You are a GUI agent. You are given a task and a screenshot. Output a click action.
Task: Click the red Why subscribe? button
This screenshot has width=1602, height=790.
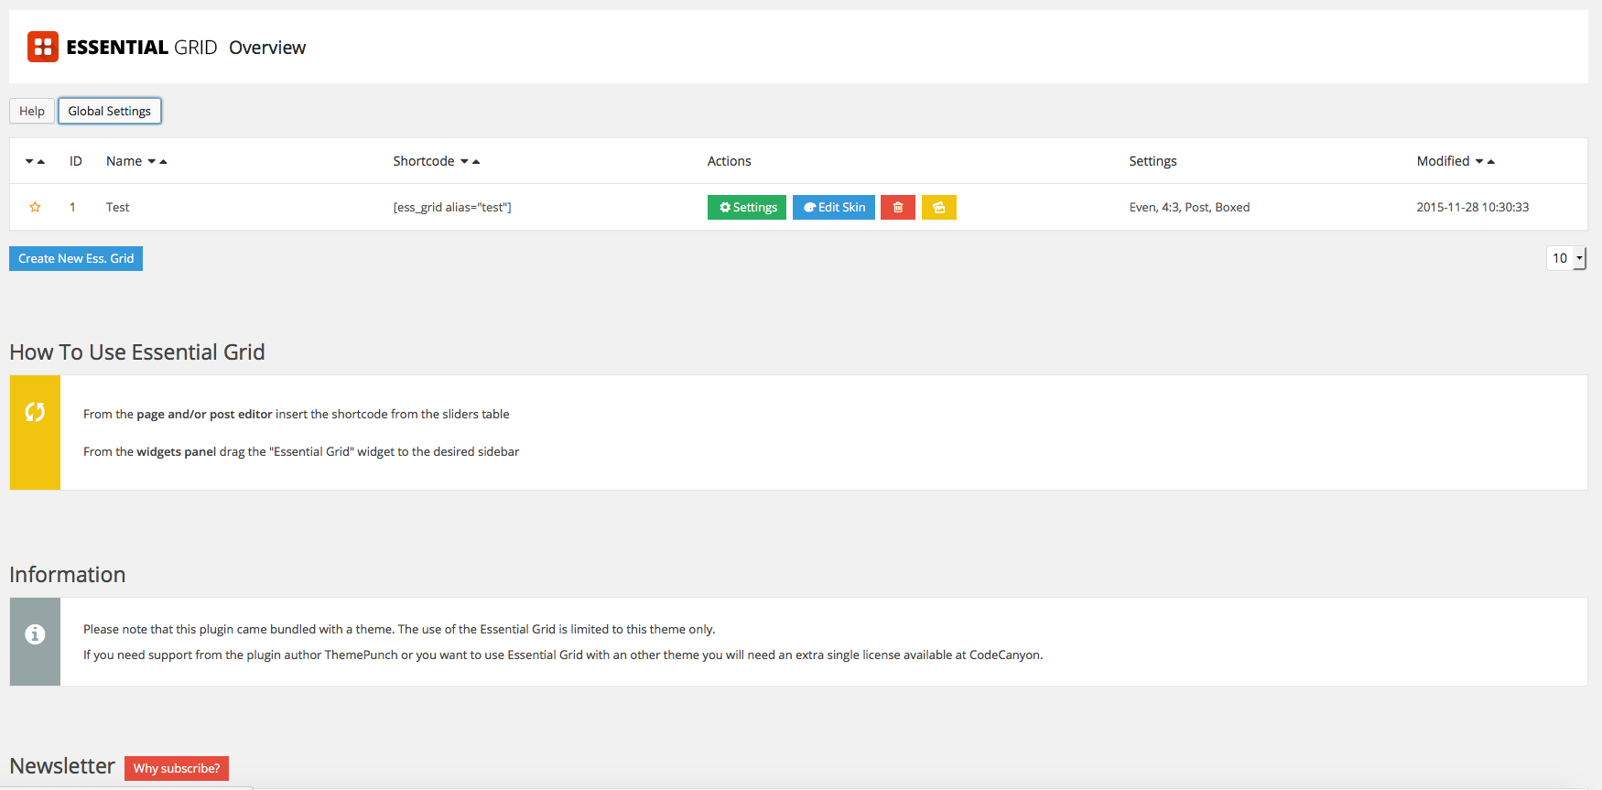tap(177, 768)
